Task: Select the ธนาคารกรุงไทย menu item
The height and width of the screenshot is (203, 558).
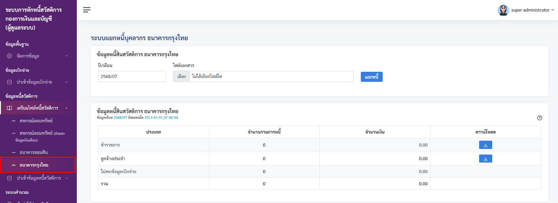Action: click(38, 165)
